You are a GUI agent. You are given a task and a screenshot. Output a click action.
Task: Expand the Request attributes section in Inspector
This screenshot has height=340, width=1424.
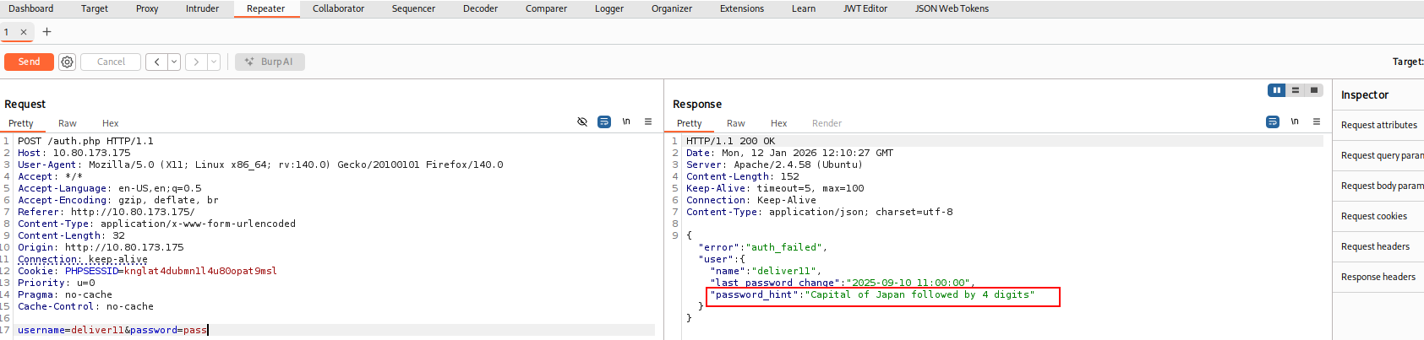tap(1378, 125)
